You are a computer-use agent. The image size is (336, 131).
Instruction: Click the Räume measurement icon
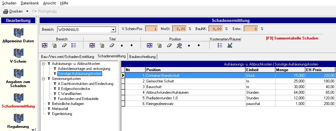[x=230, y=45]
